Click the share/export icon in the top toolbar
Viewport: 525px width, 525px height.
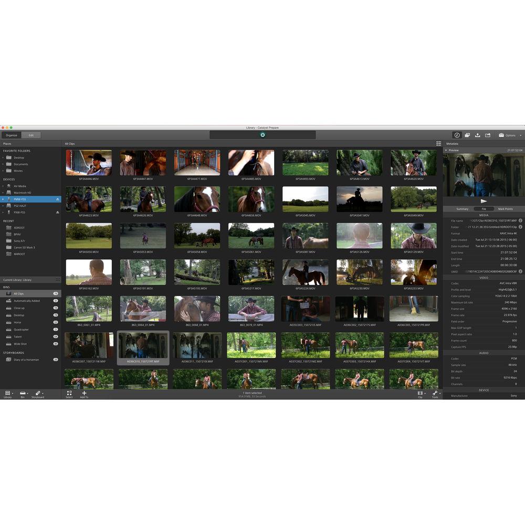coord(487,135)
